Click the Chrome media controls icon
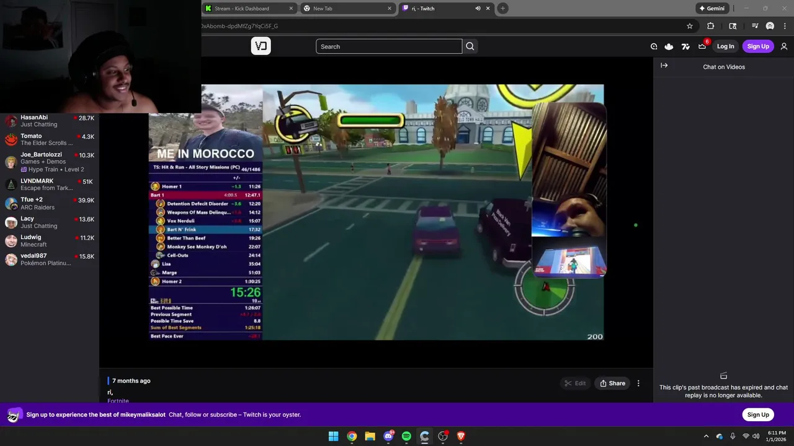The height and width of the screenshot is (446, 794). (755, 26)
